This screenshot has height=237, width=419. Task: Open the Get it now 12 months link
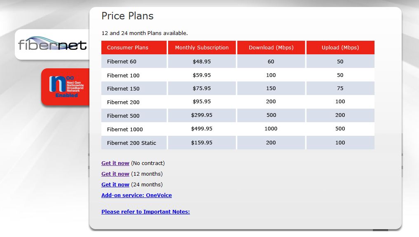click(115, 174)
